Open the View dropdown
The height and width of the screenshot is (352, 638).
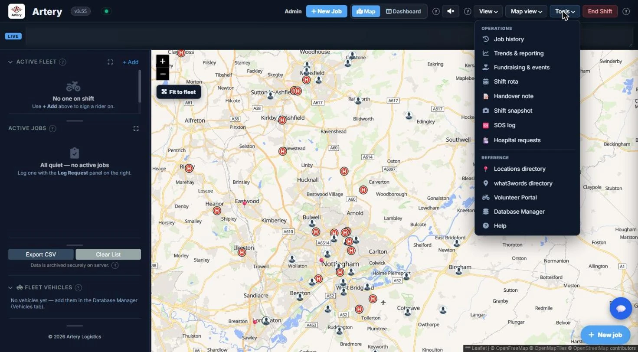pyautogui.click(x=488, y=11)
